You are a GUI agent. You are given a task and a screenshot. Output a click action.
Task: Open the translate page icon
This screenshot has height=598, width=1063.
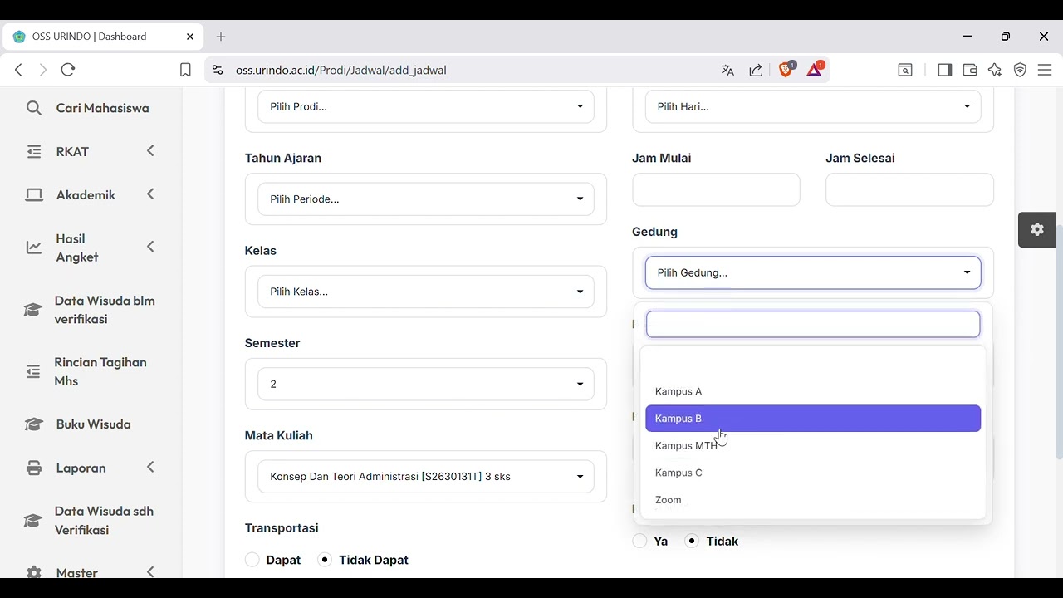[727, 71]
